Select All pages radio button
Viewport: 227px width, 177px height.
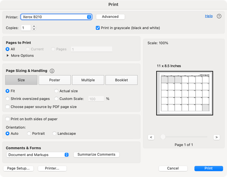click(7, 49)
